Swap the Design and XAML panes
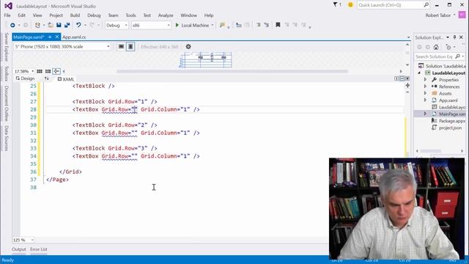The height and width of the screenshot is (264, 469). tap(47, 78)
